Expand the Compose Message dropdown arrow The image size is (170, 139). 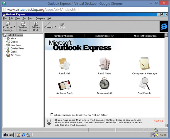click(14, 27)
